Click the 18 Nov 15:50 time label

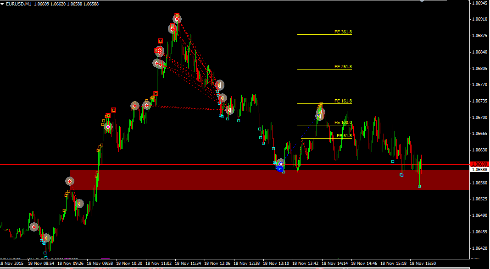[x=423, y=264]
